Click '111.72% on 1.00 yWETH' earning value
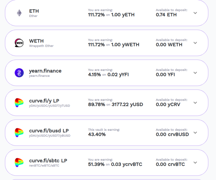This screenshot has height=180, width=216. (x=114, y=45)
